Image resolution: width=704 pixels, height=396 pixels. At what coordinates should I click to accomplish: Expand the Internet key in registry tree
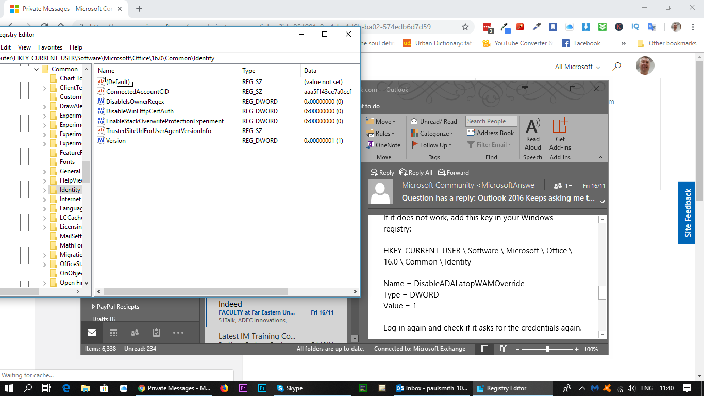45,199
